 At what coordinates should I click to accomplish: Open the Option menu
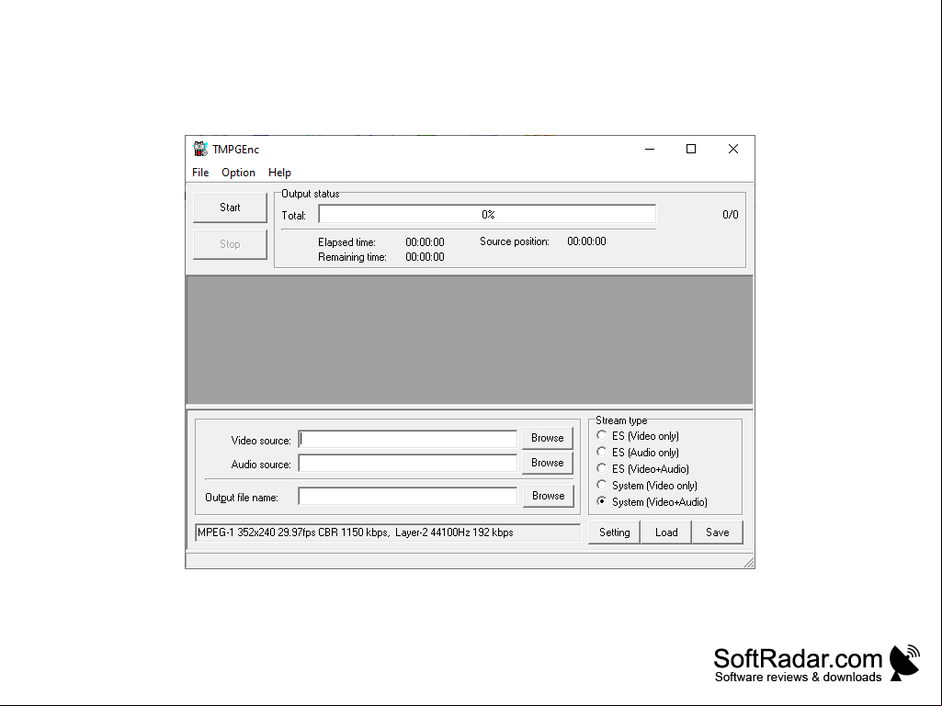click(x=238, y=173)
